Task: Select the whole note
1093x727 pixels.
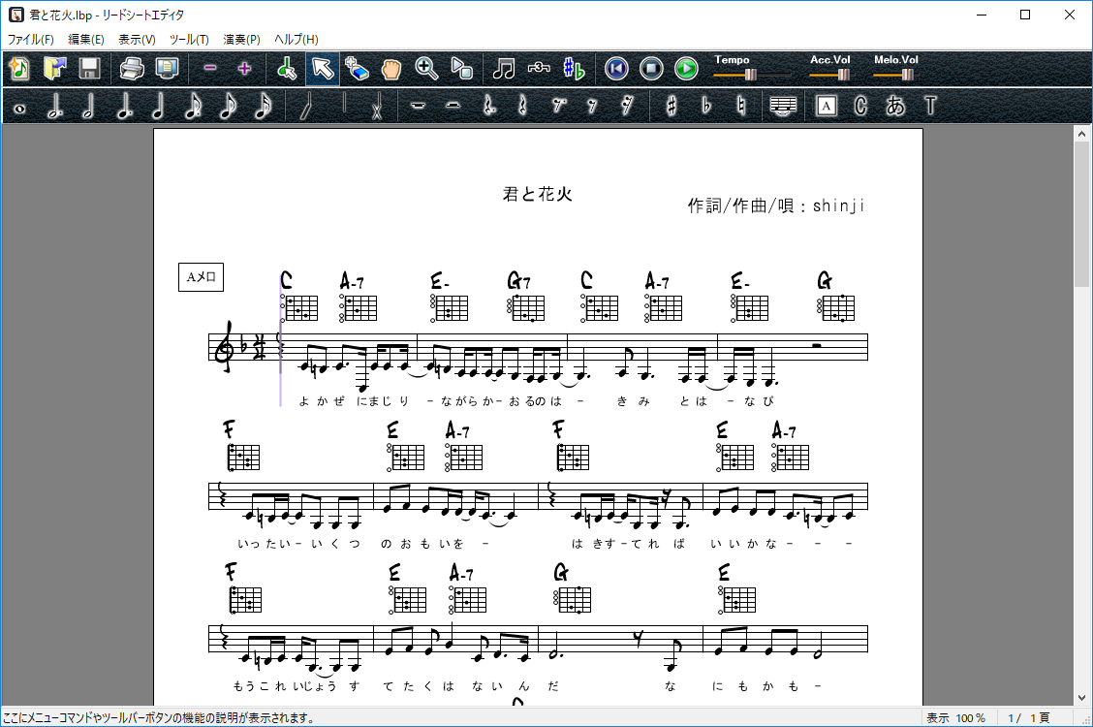Action: [x=19, y=107]
